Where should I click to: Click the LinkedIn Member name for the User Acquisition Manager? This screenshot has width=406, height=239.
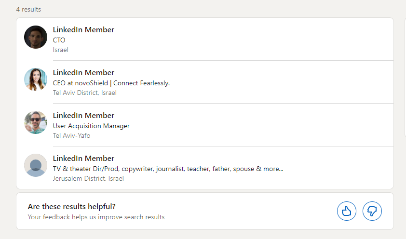tap(83, 116)
